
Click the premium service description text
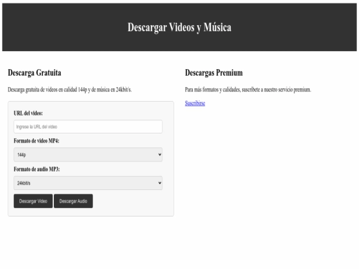pyautogui.click(x=248, y=90)
